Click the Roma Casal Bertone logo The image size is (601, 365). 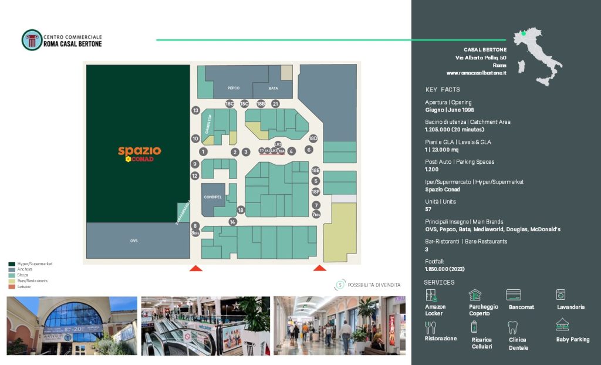tap(32, 40)
